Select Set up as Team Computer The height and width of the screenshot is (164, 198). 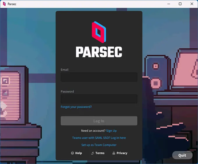[x=99, y=145]
